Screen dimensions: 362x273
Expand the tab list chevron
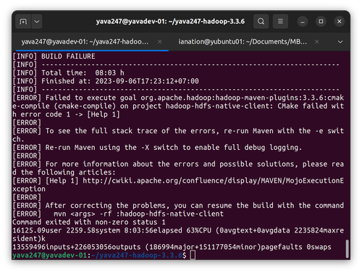pyautogui.click(x=340, y=42)
